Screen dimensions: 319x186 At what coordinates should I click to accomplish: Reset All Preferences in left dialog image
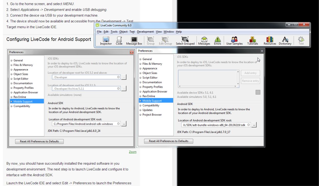point(39,141)
